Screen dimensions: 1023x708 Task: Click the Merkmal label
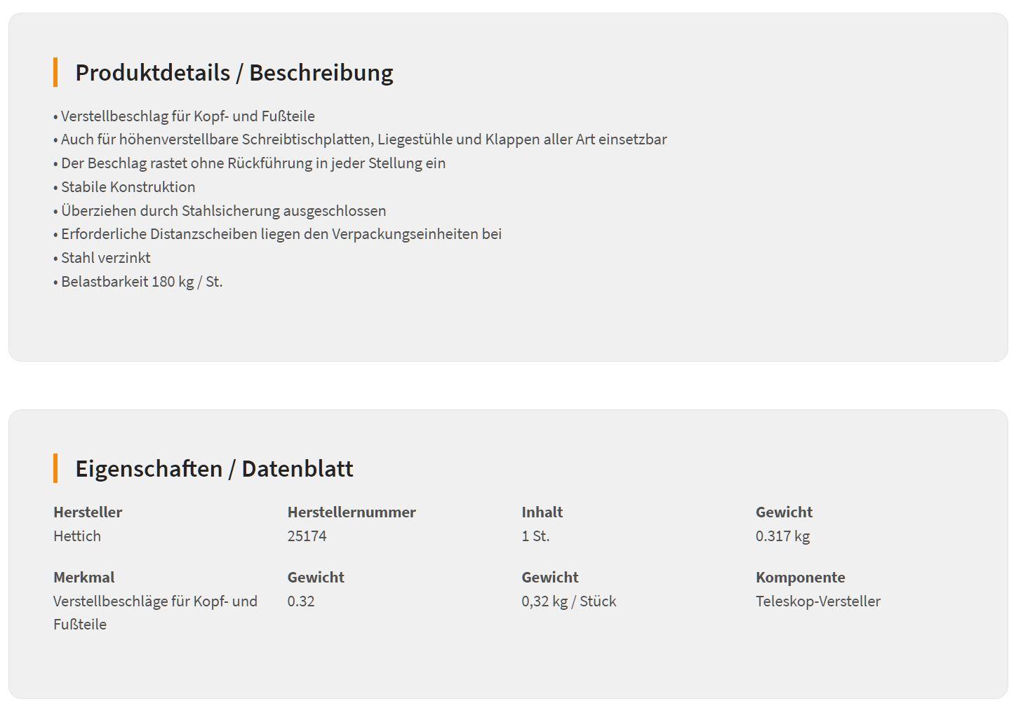tap(83, 578)
